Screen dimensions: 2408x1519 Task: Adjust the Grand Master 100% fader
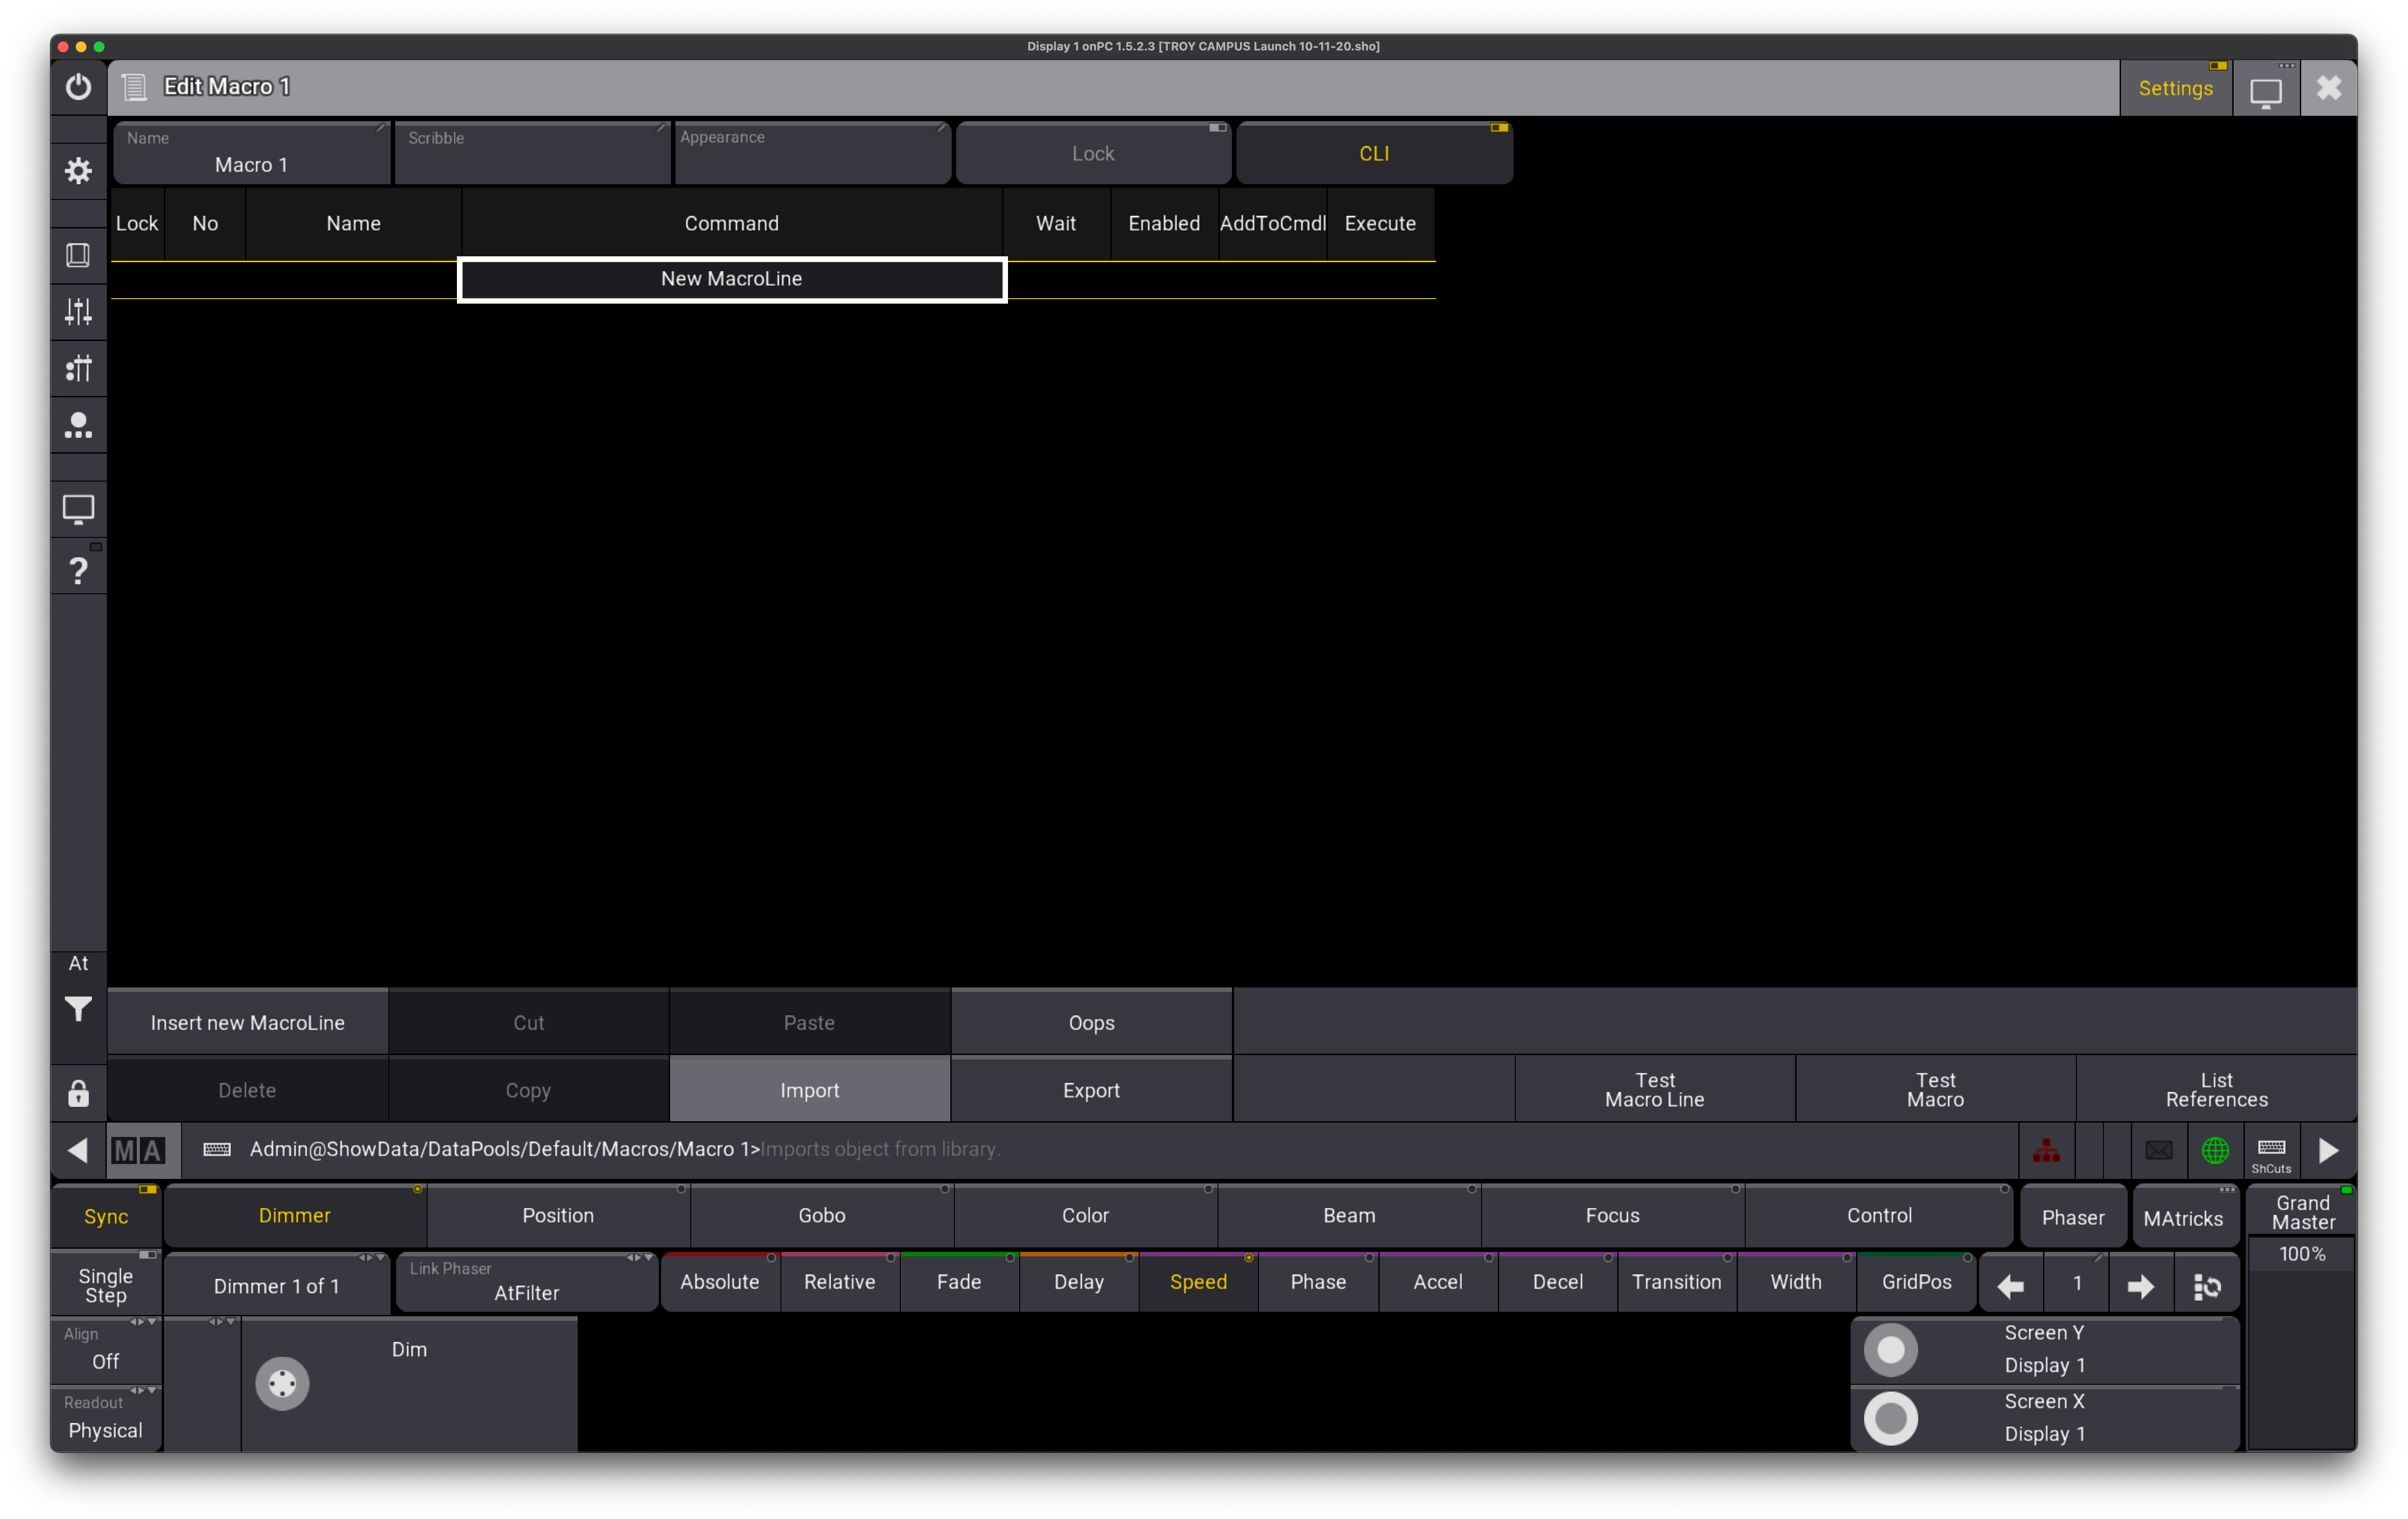pos(2302,1343)
